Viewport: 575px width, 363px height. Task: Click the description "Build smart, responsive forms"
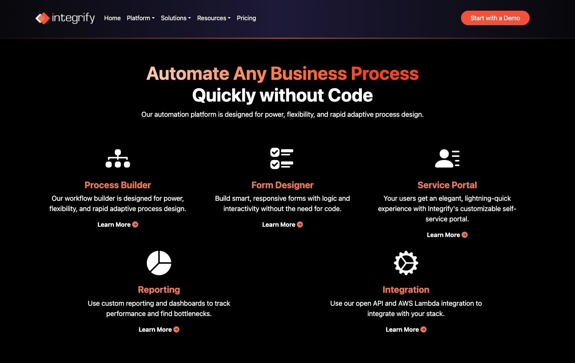283,203
